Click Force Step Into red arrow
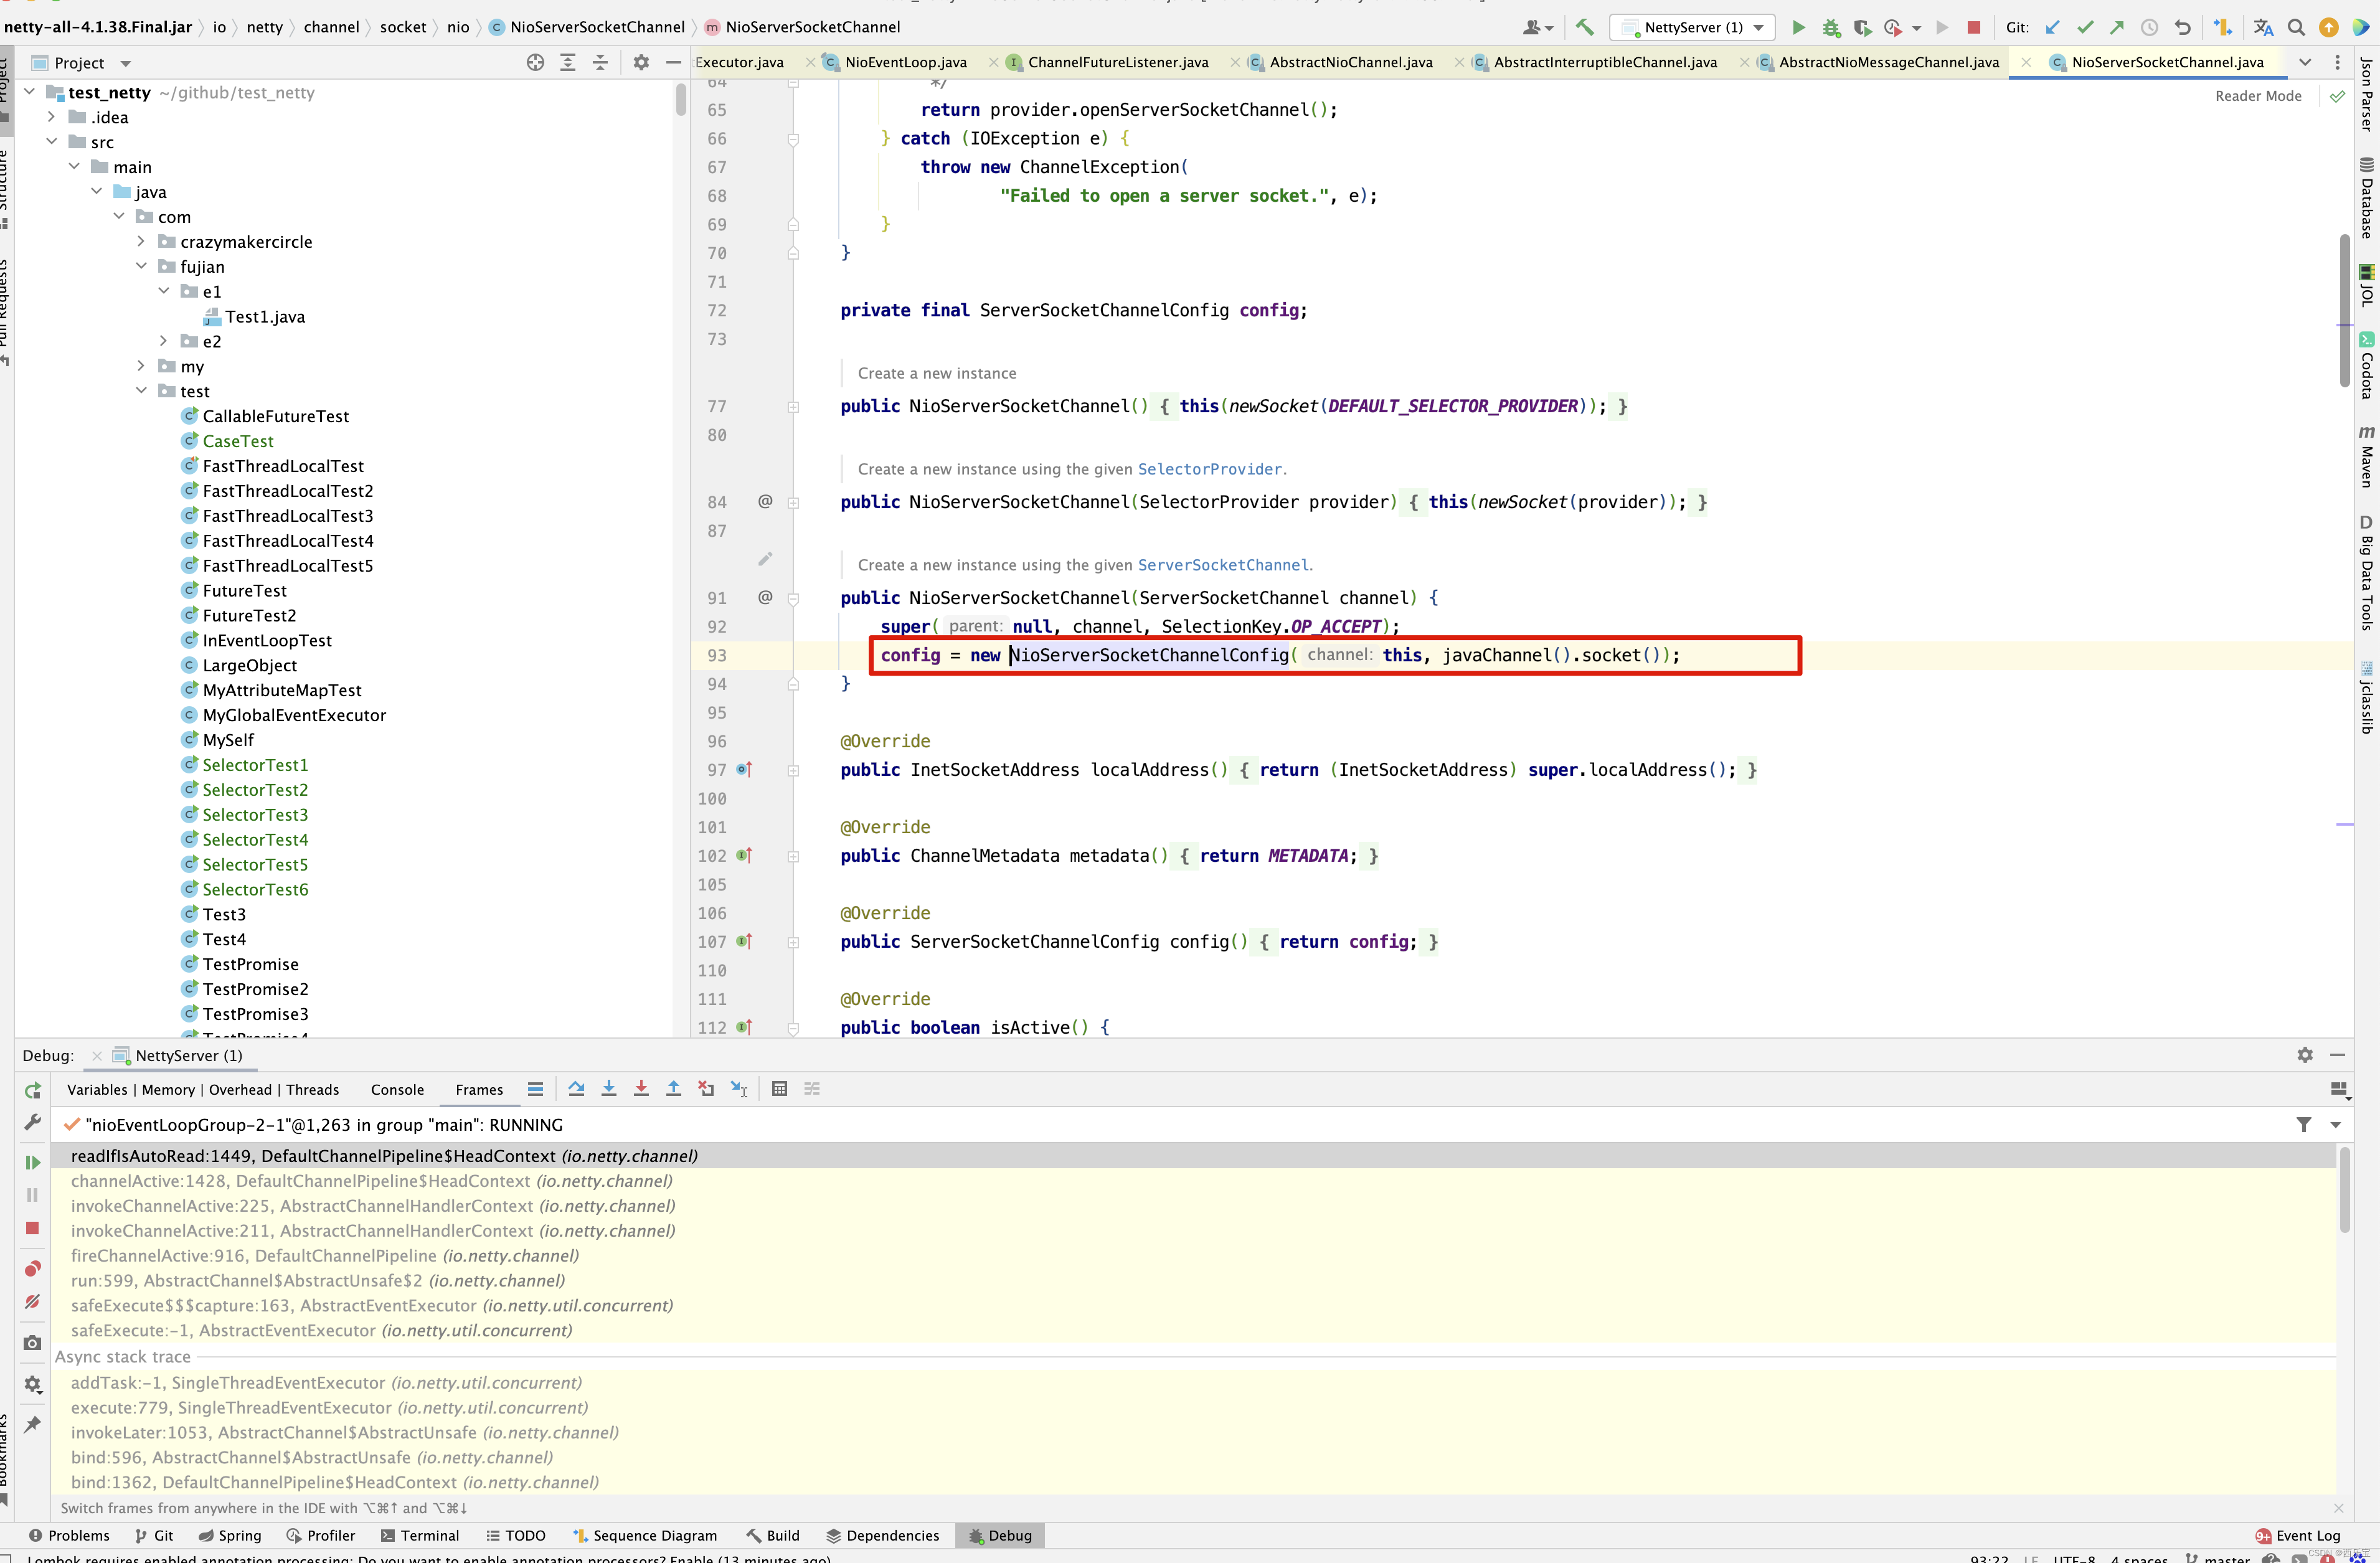The image size is (2380, 1563). point(641,1089)
